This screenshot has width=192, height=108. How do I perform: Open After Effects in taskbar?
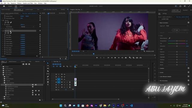click(118, 106)
